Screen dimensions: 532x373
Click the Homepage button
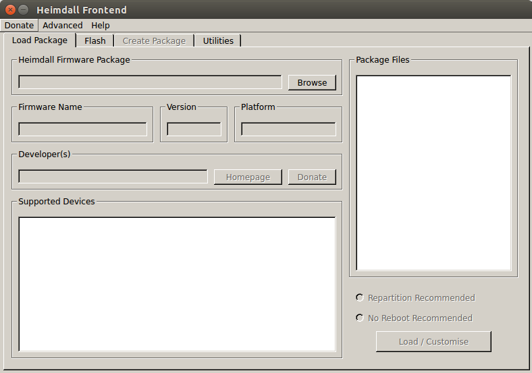[x=248, y=177]
